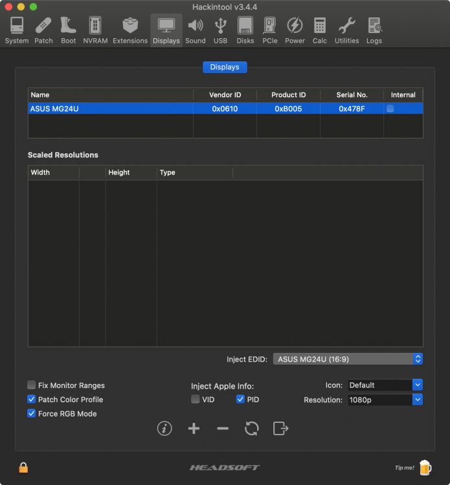Image resolution: width=450 pixels, height=485 pixels.
Task: Click the Height column header
Action: (x=131, y=173)
